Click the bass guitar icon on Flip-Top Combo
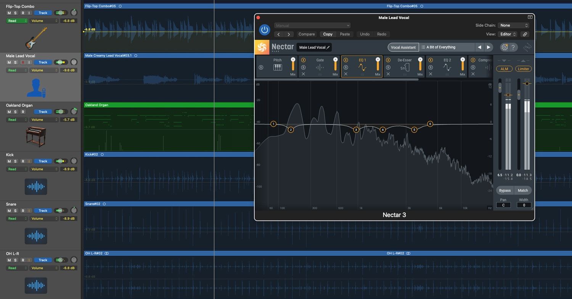This screenshot has width=572, height=299. 36,38
